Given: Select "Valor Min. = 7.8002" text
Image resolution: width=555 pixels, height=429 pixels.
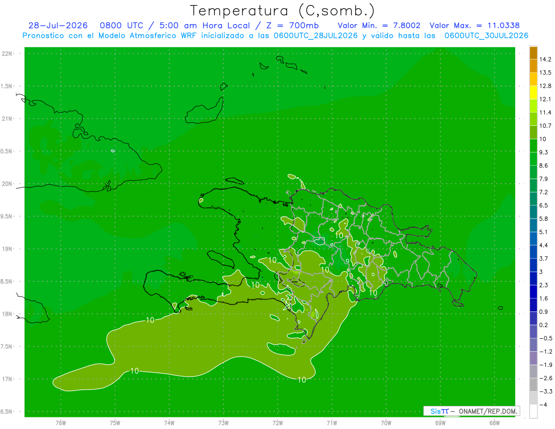Looking at the screenshot, I should click(x=379, y=25).
